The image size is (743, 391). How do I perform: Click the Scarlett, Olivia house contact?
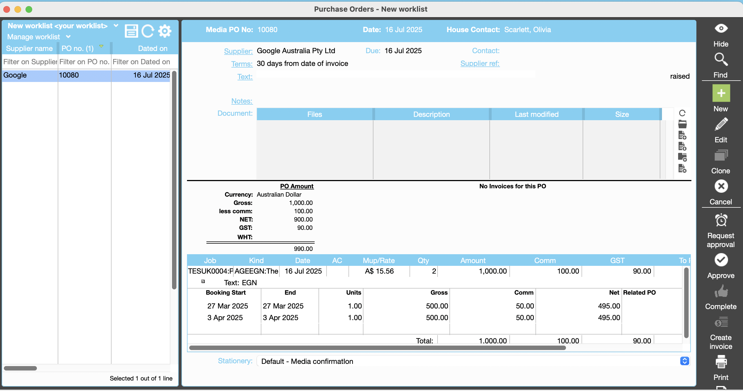(527, 30)
